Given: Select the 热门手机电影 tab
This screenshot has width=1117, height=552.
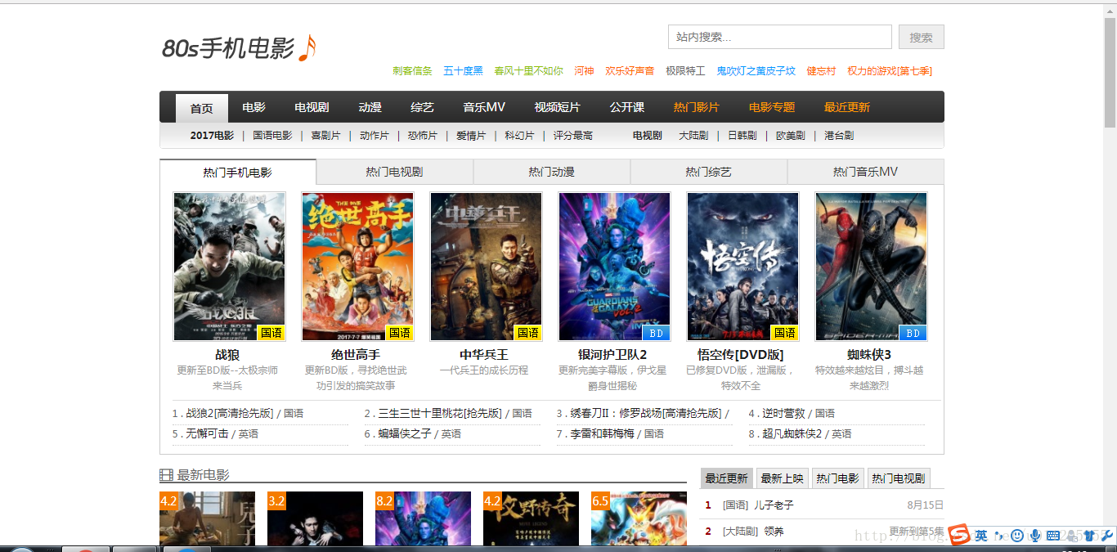Looking at the screenshot, I should click(237, 172).
